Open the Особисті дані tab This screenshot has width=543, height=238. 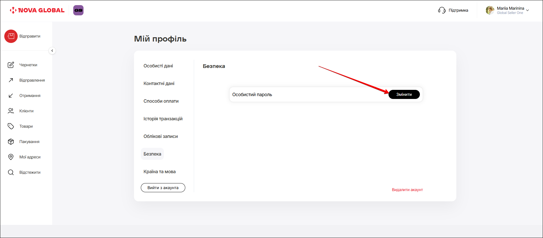tap(158, 66)
